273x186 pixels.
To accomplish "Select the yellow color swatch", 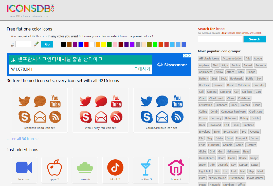I will coord(104,44).
